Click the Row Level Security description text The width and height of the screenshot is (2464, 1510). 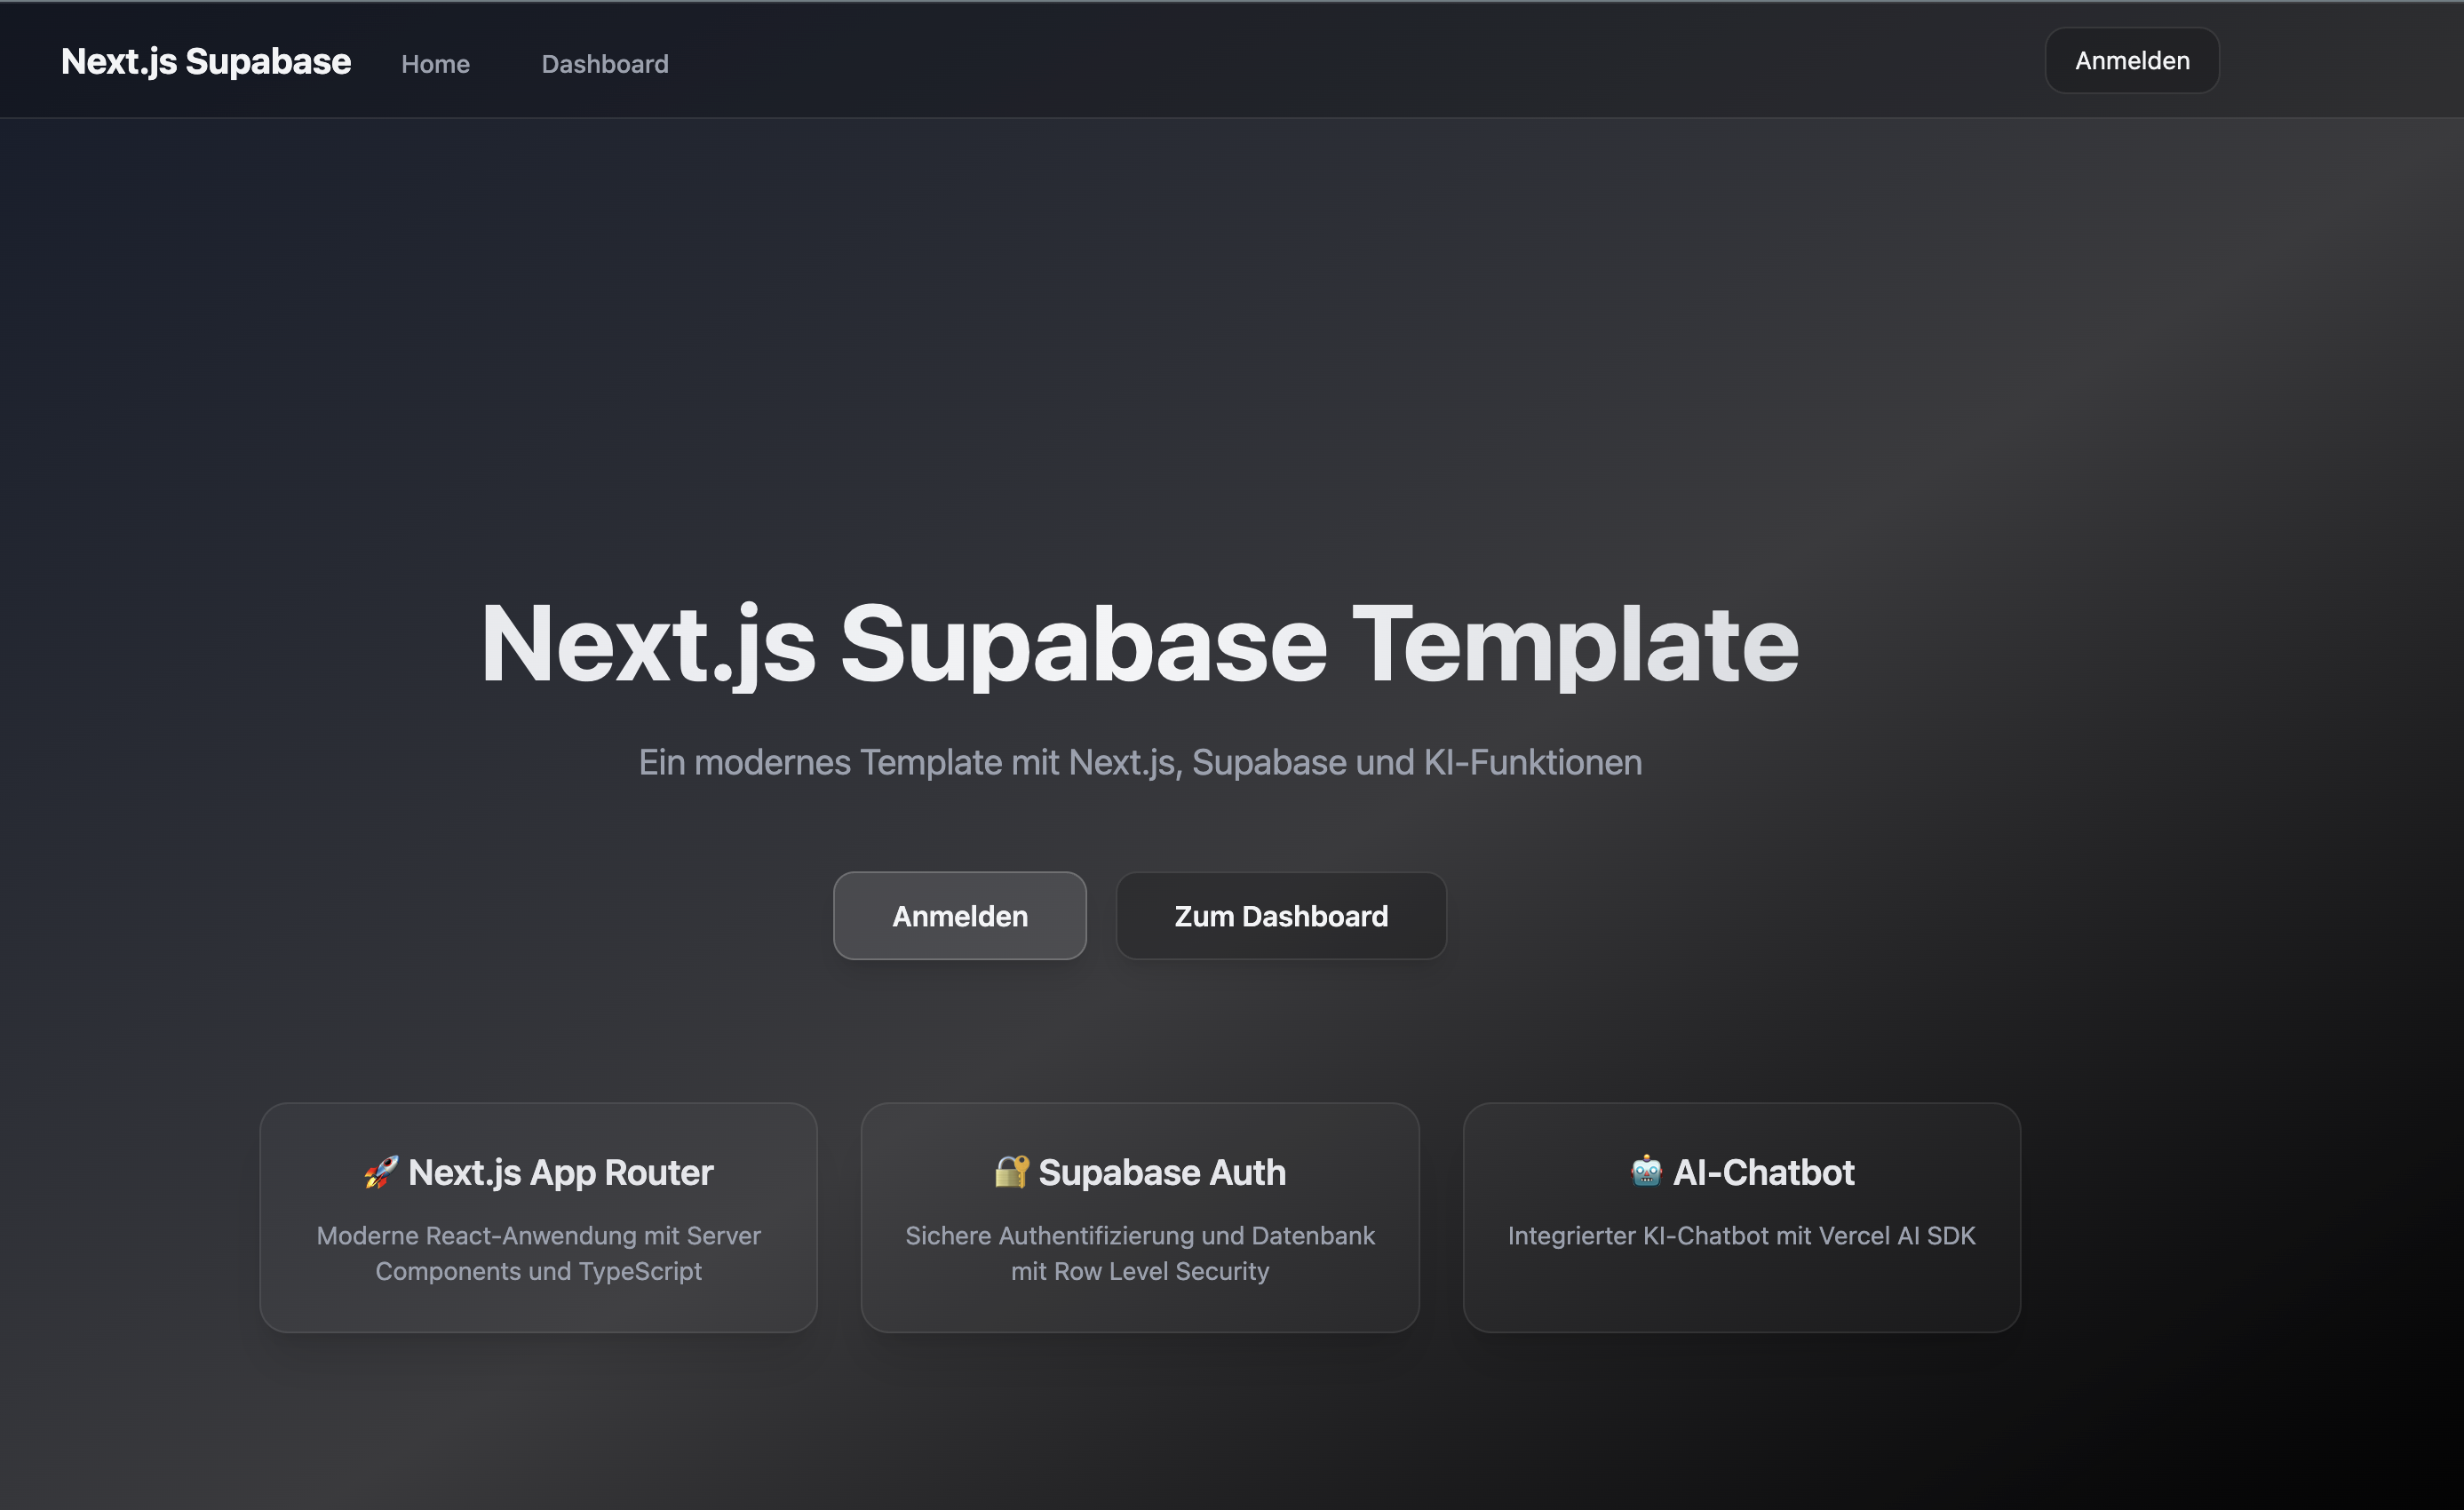1140,1253
